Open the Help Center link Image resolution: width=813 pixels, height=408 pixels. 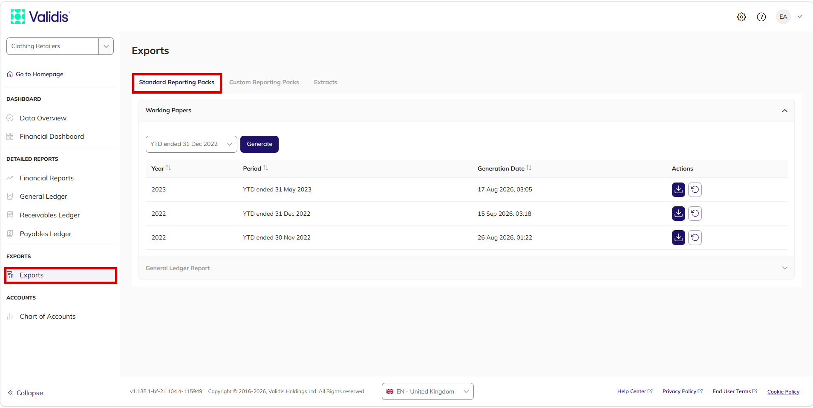(x=634, y=391)
